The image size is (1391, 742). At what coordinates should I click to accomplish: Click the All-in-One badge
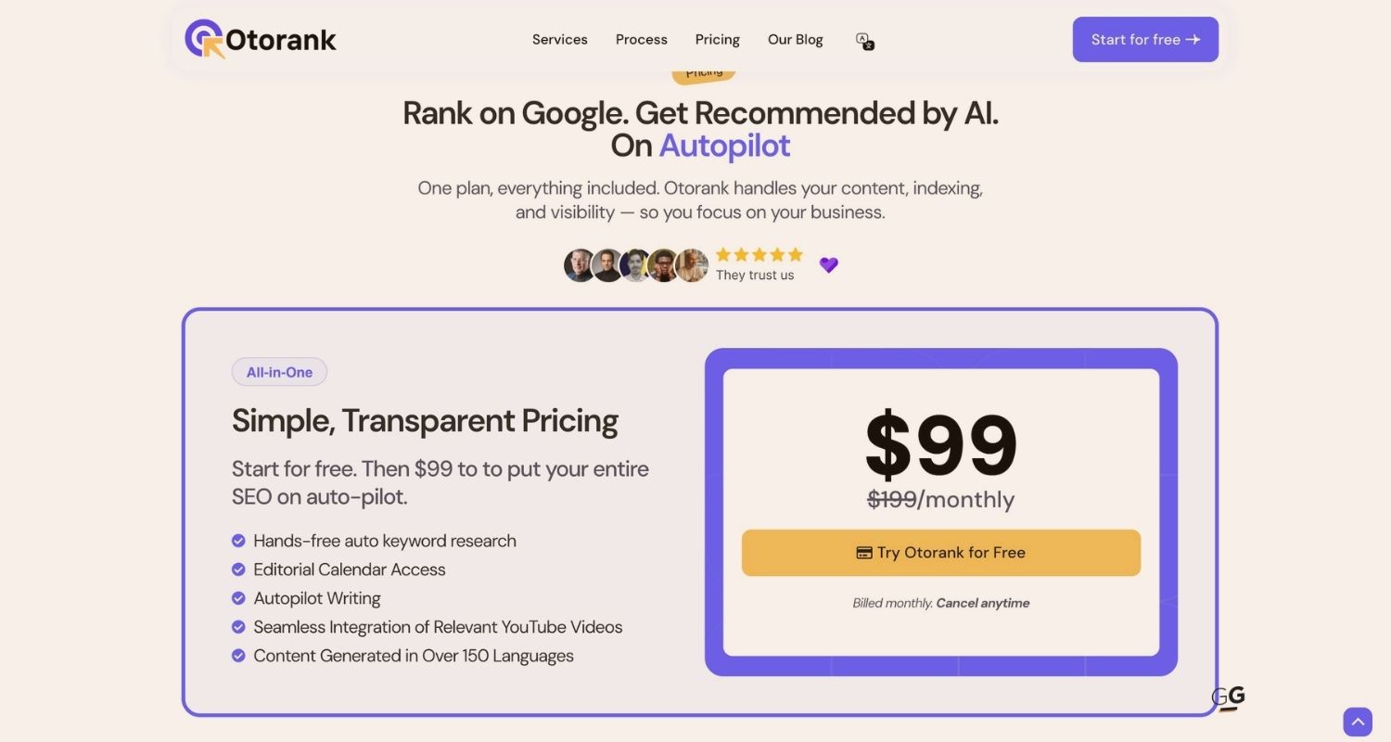(x=279, y=372)
